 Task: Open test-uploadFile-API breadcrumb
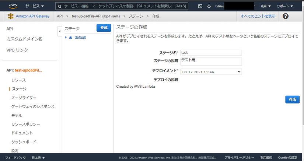click(x=96, y=16)
